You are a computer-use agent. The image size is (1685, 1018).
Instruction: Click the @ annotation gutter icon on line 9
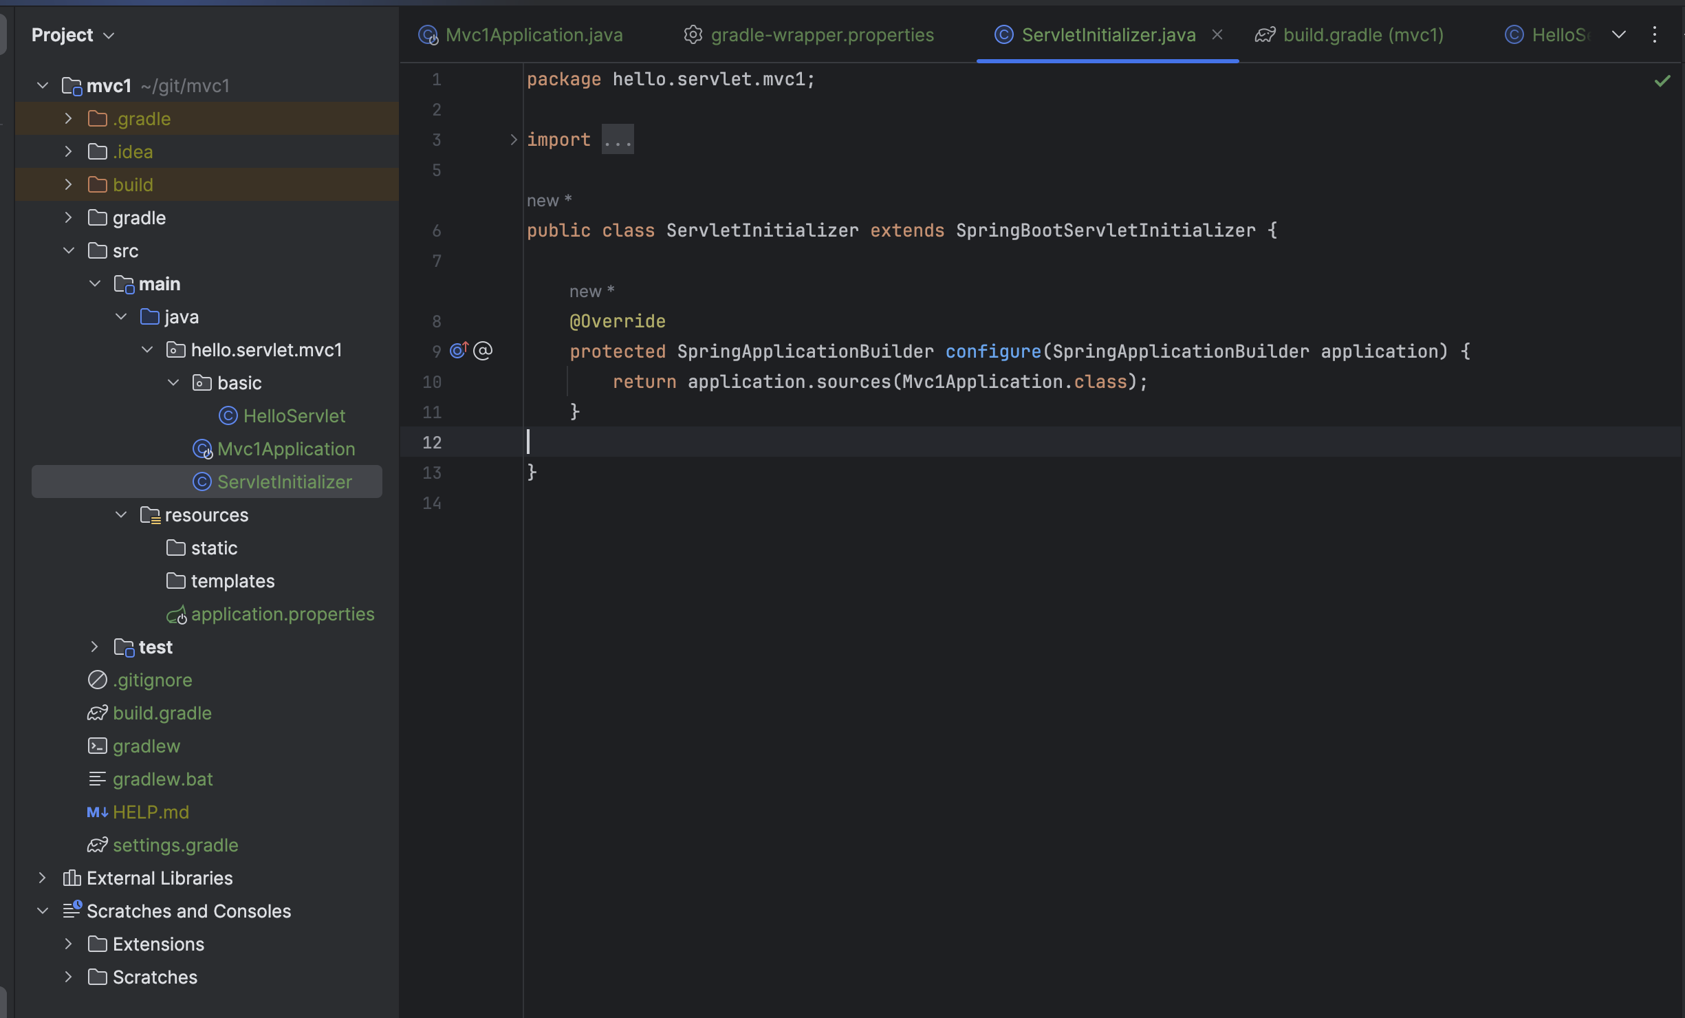pos(483,351)
